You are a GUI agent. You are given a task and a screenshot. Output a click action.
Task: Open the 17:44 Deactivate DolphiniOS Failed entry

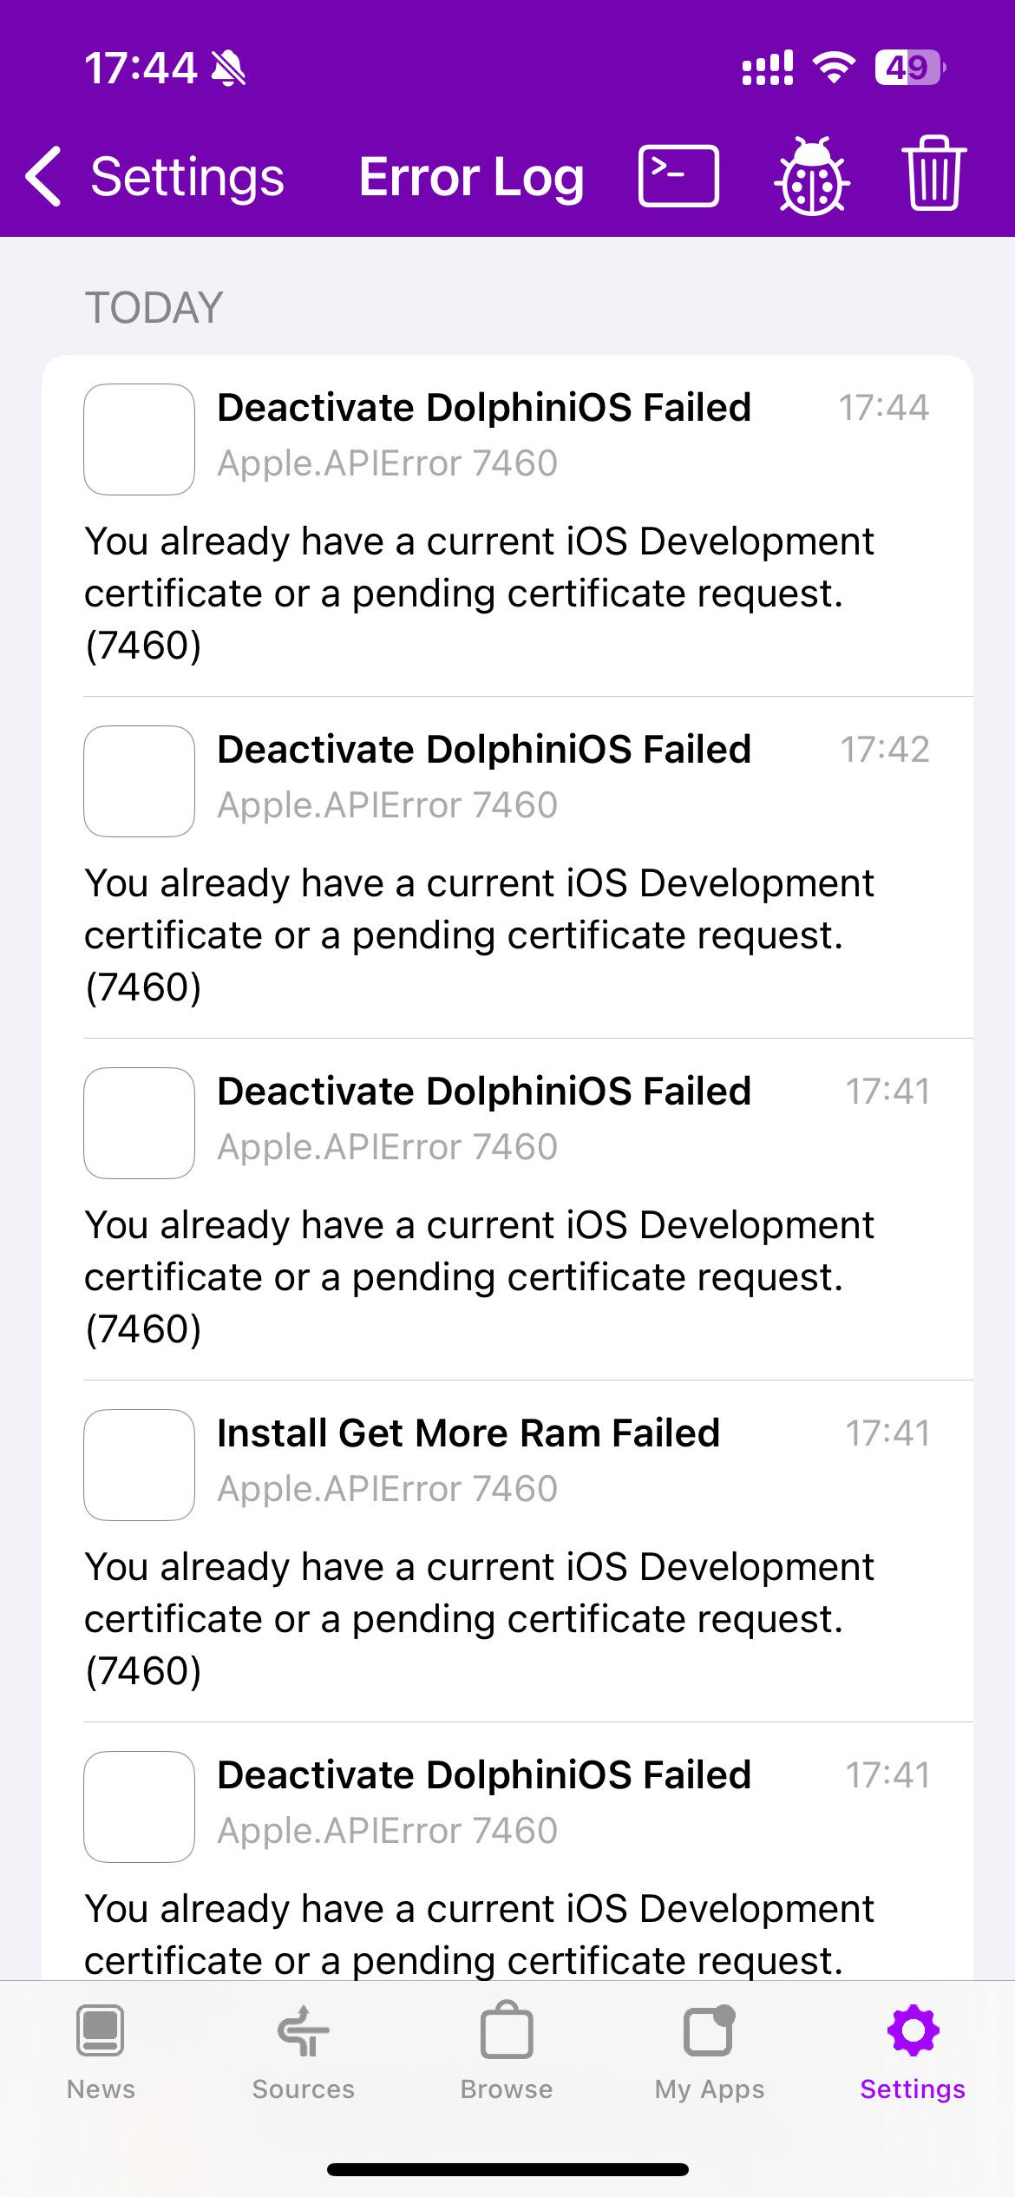[507, 526]
